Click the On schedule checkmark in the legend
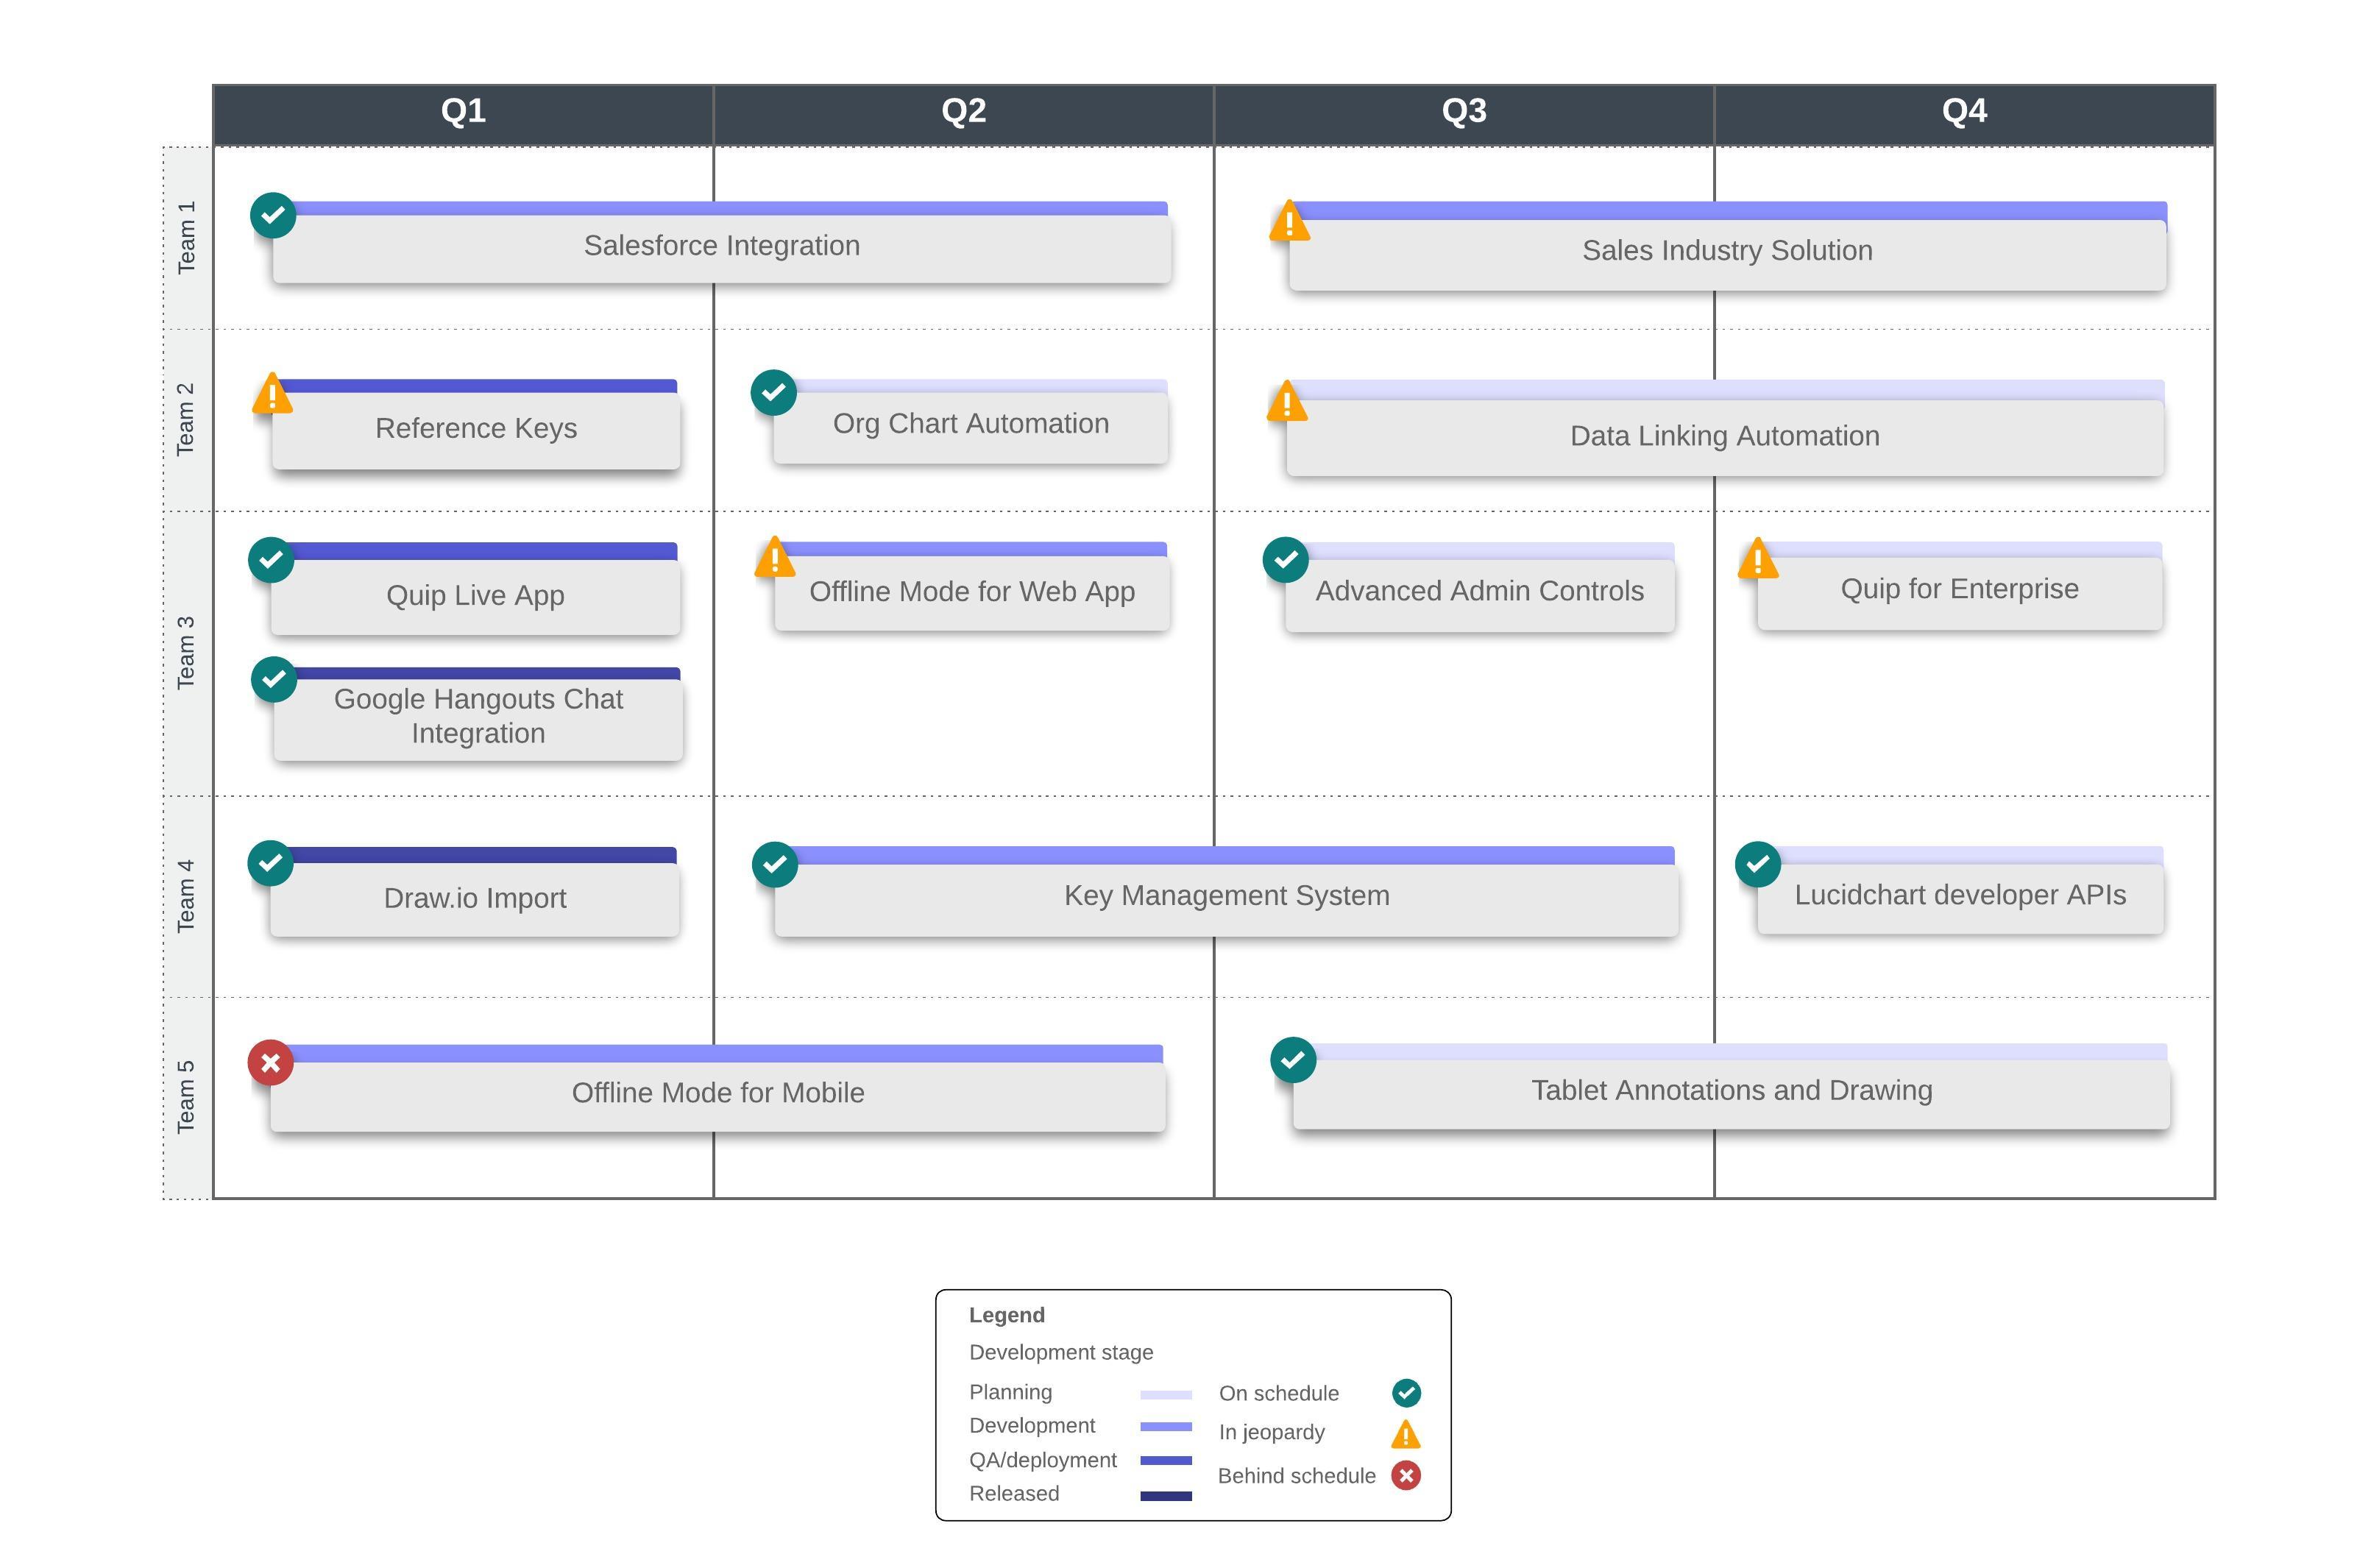 point(1406,1393)
